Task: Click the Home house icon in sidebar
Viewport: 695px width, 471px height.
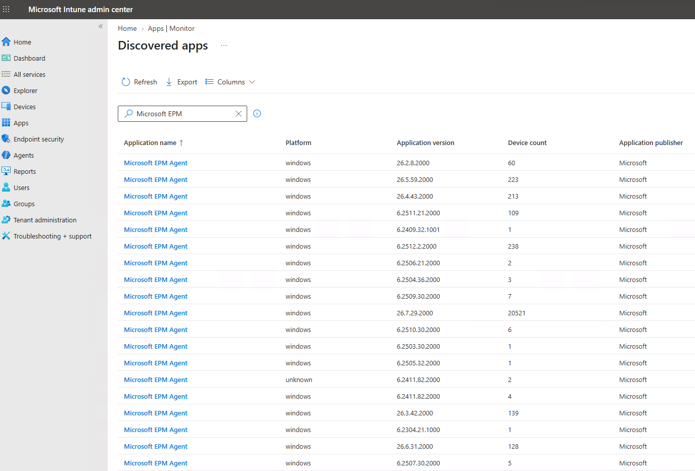Action: [6, 42]
